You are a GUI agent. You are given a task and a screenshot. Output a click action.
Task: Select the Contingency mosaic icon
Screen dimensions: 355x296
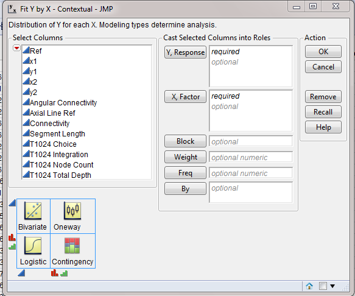pos(72,245)
